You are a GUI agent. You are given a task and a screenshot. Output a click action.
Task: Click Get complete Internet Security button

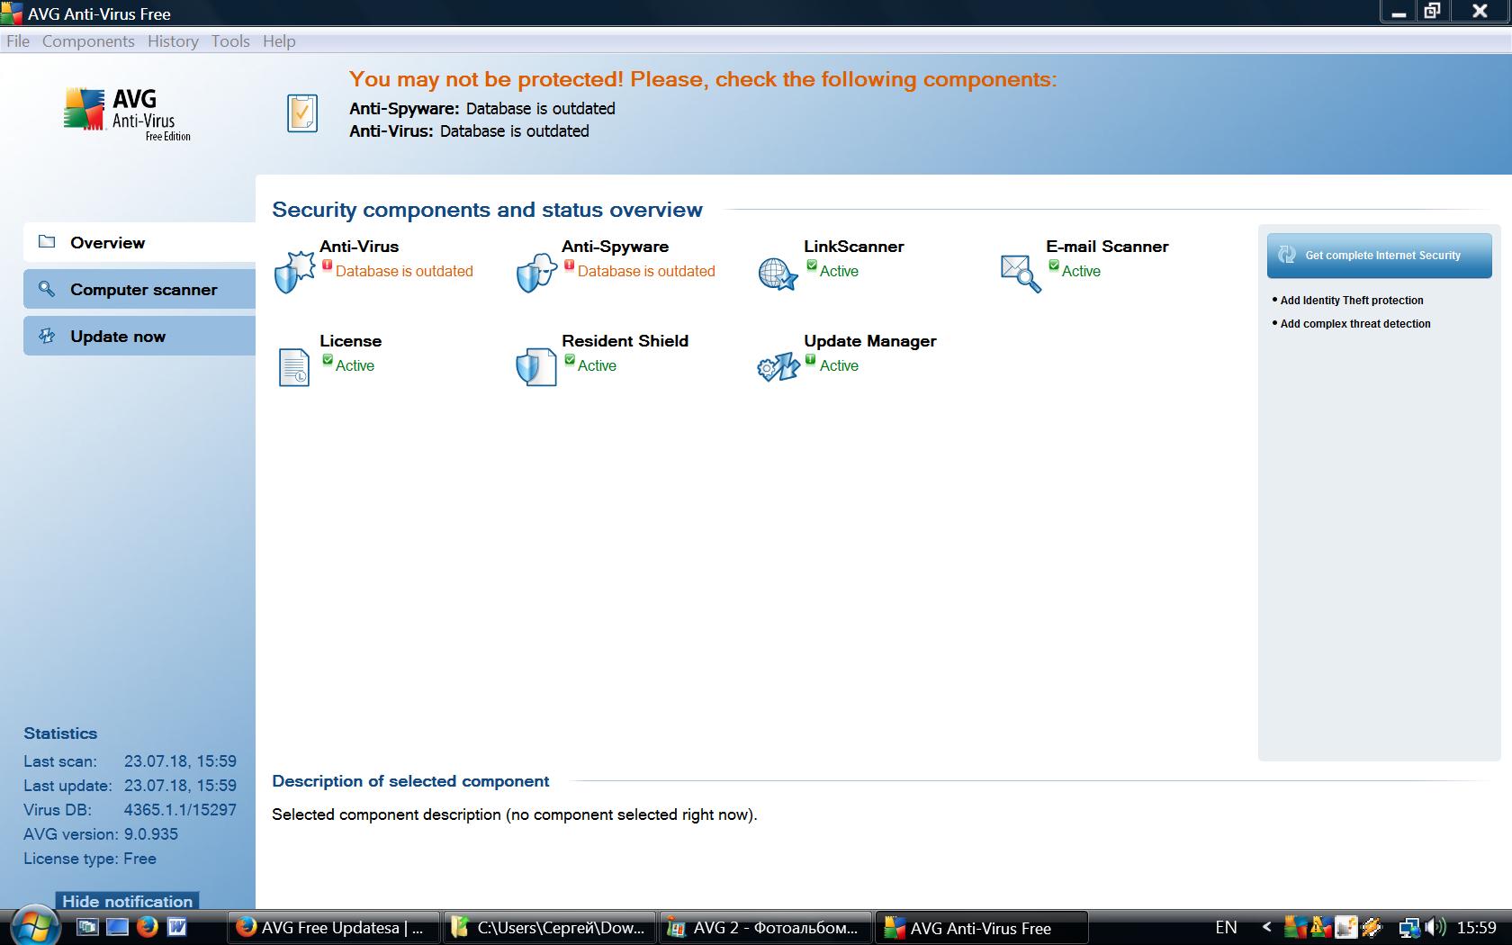1379,256
